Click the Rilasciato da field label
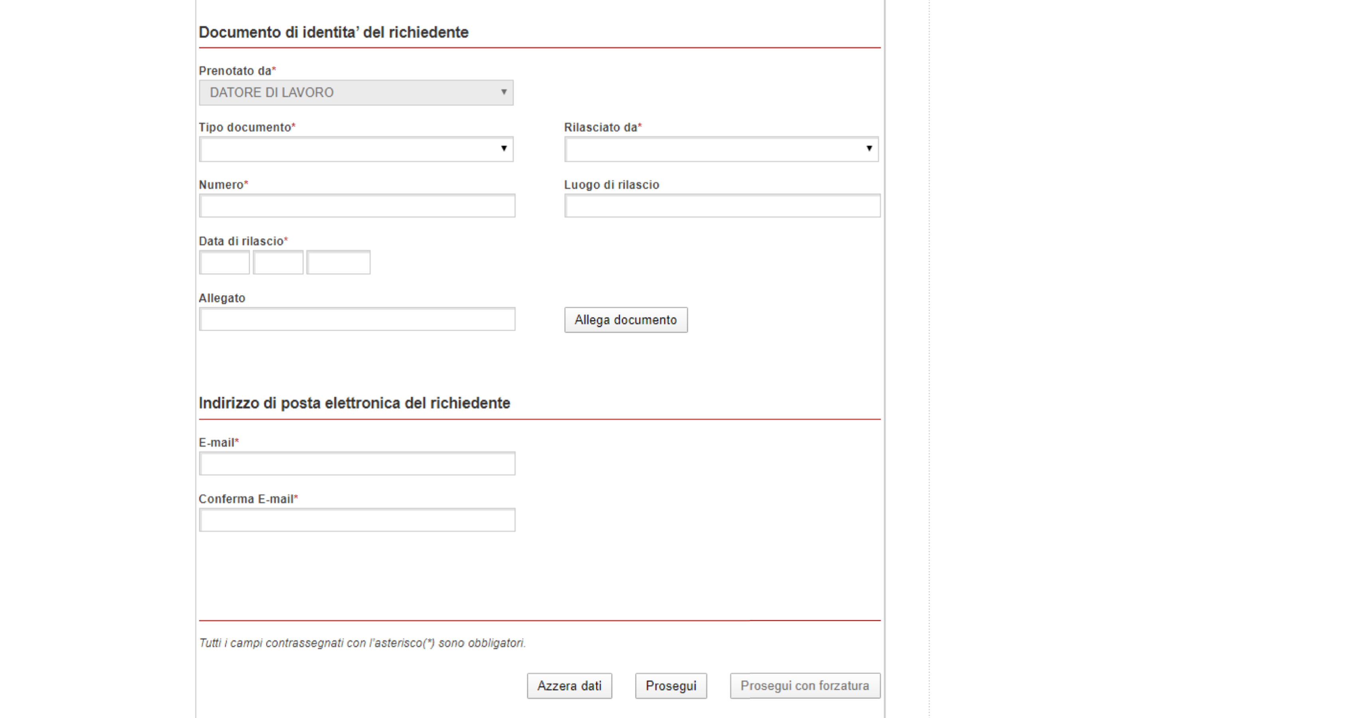This screenshot has height=718, width=1371. [600, 128]
